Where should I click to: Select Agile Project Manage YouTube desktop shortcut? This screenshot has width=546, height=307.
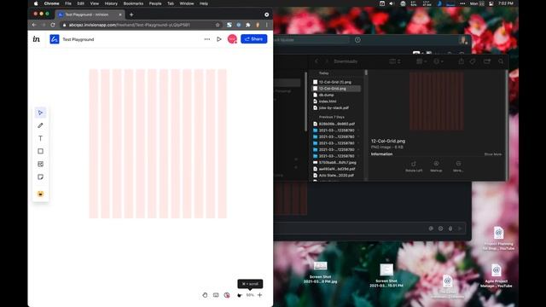(497, 275)
